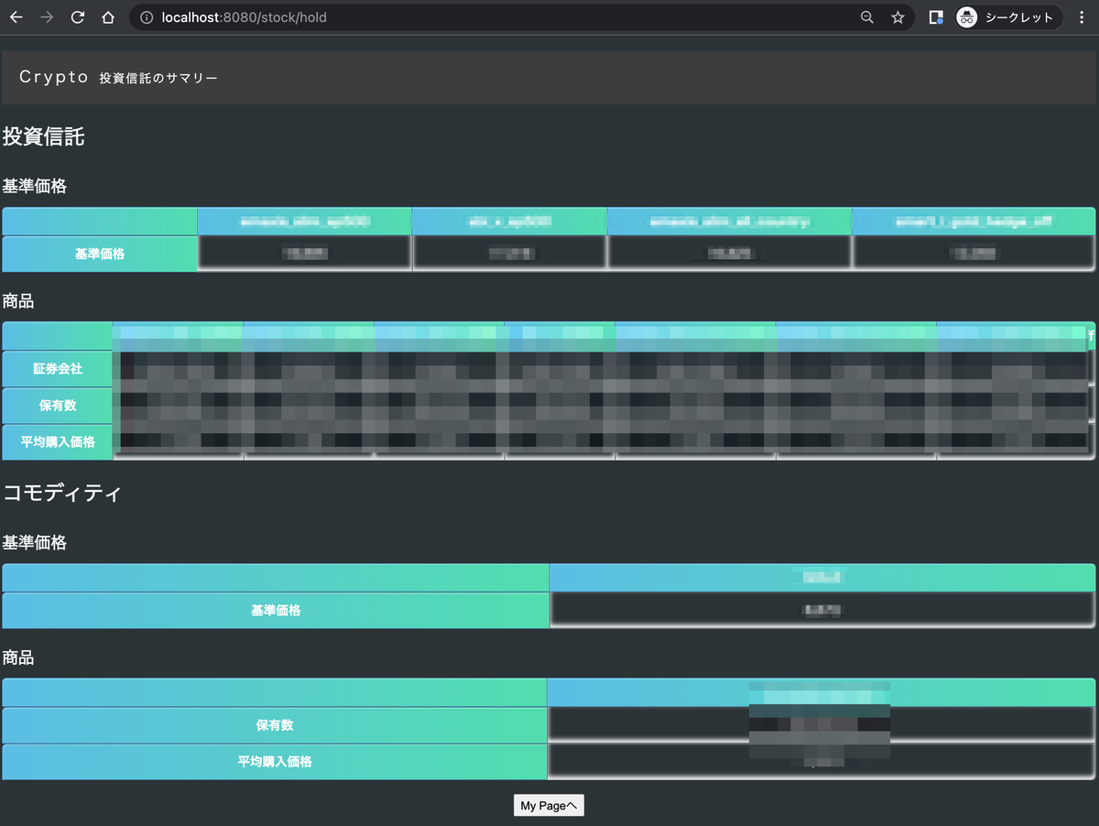Click 平均購入価格 row header in コモディティ table

(275, 762)
